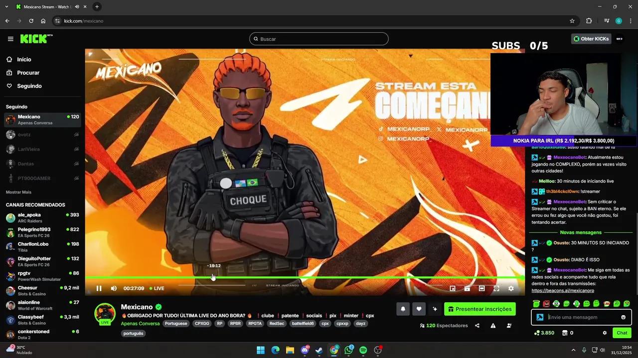This screenshot has width=638, height=358.
Task: Open mini player mode
Action: point(453,288)
